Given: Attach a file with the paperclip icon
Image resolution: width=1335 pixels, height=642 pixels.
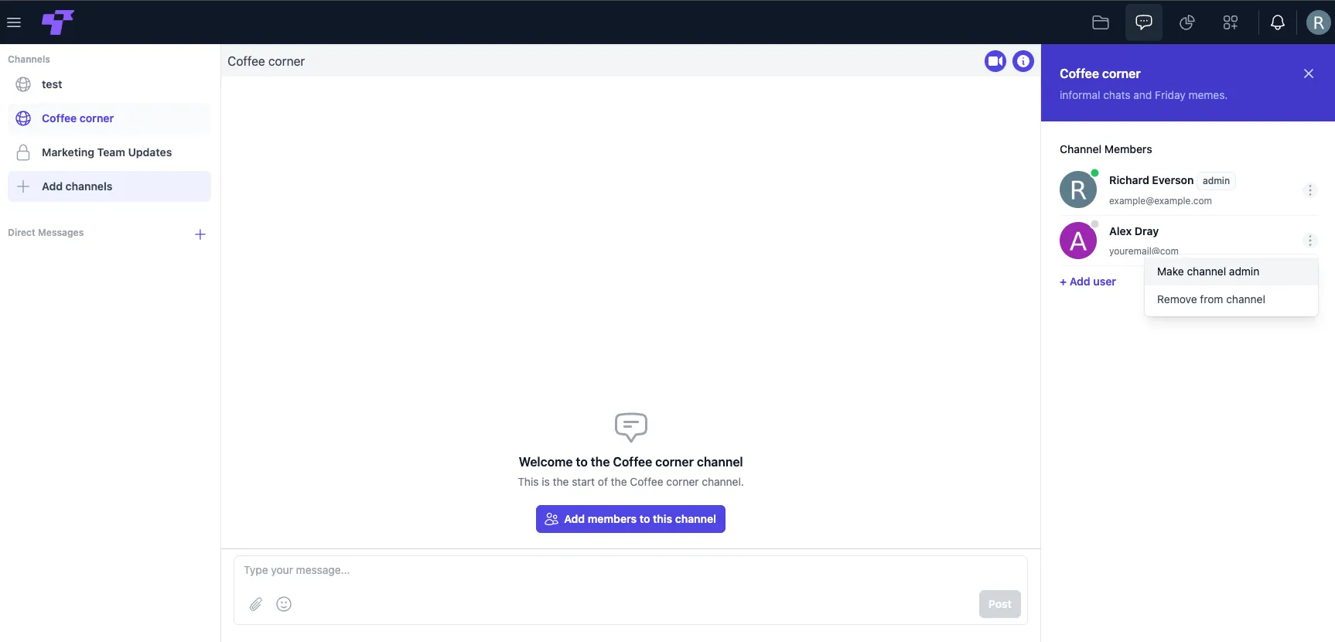Looking at the screenshot, I should 256,604.
